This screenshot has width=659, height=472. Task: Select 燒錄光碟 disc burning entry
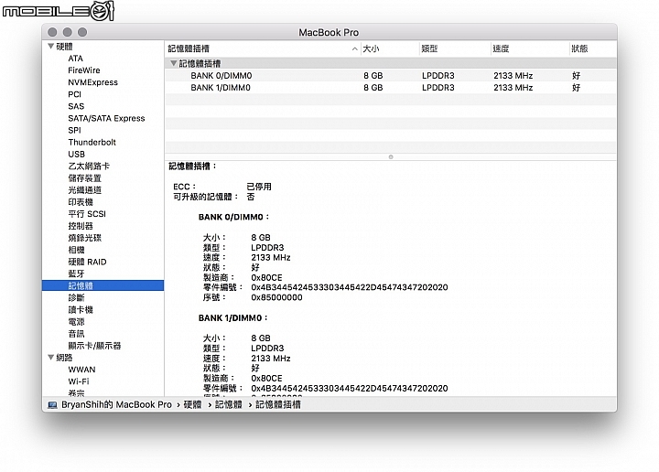pyautogui.click(x=84, y=238)
